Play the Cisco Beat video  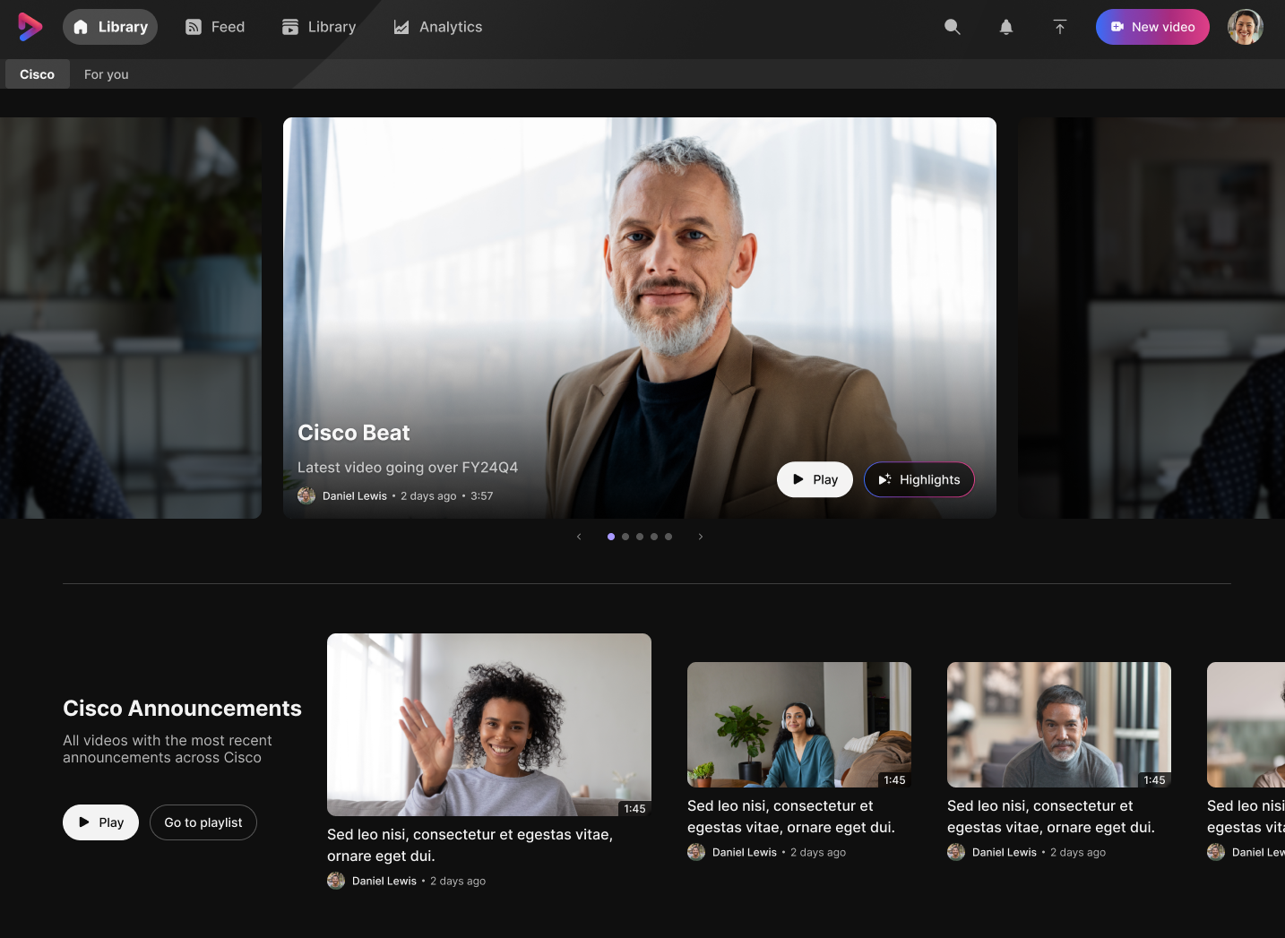coord(815,479)
